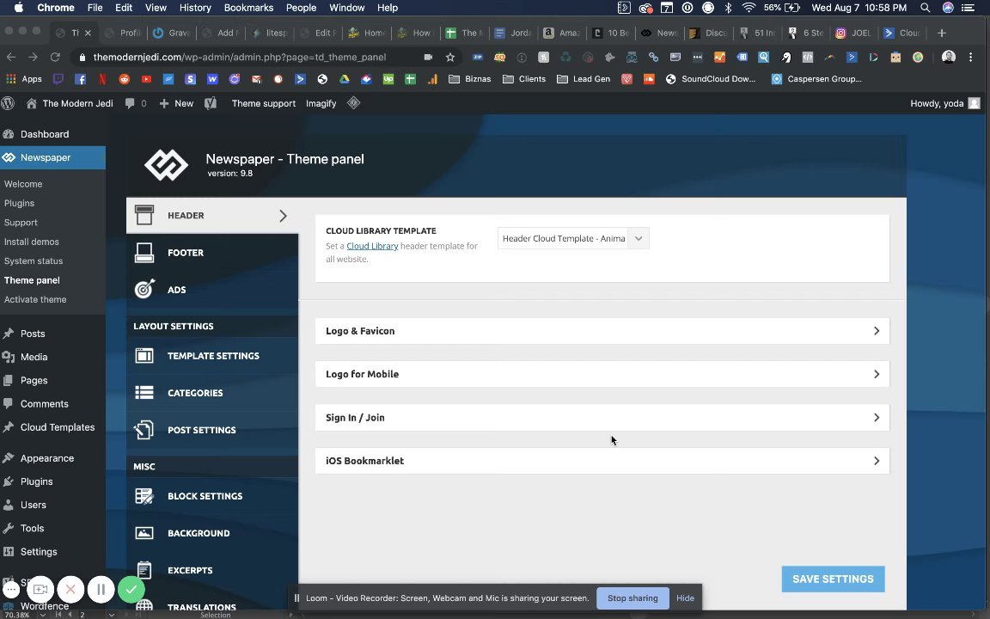Open the Chrome three-dot menu

coord(971,57)
